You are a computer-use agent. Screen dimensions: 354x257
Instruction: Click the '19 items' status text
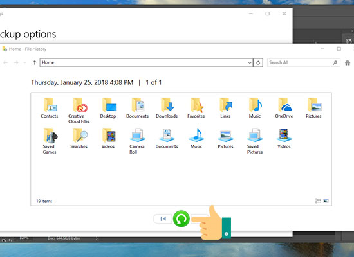click(x=44, y=201)
